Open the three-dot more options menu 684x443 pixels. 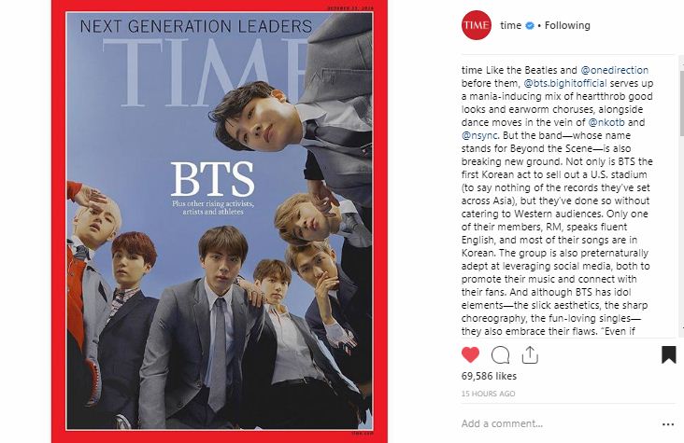[668, 424]
